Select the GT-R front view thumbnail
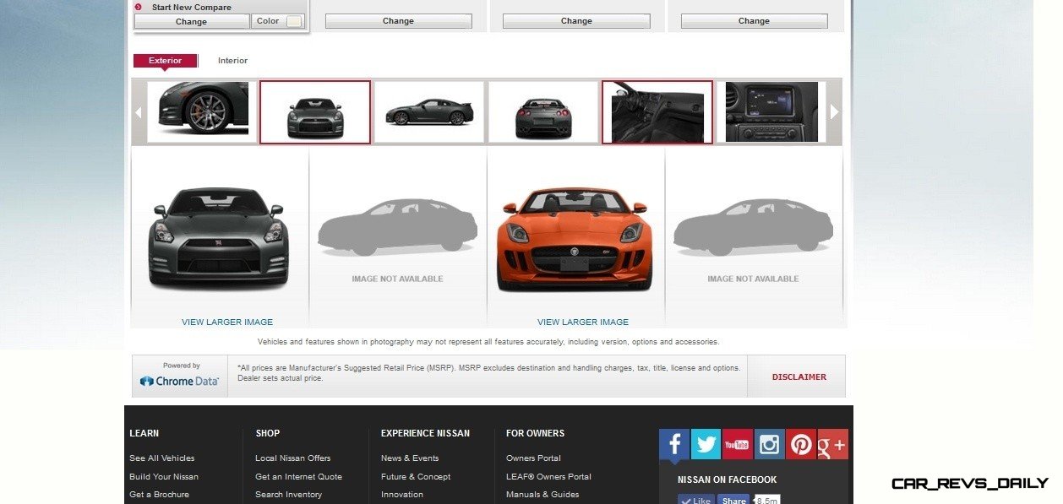The width and height of the screenshot is (1063, 504). (x=315, y=112)
